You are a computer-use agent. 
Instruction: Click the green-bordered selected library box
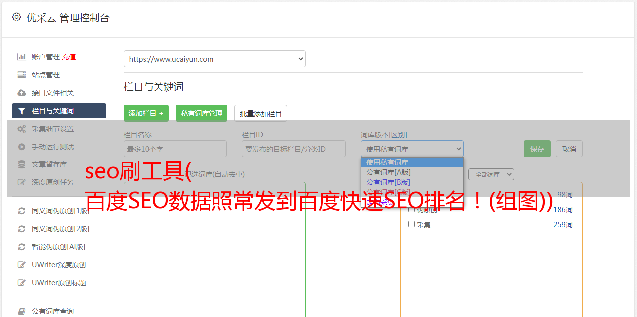(214, 249)
